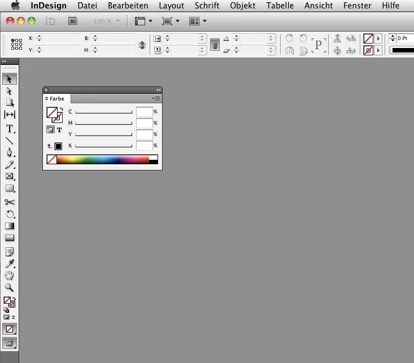414x363 pixels.
Task: Swap fill and stroke in toolbox
Action: click(x=14, y=299)
